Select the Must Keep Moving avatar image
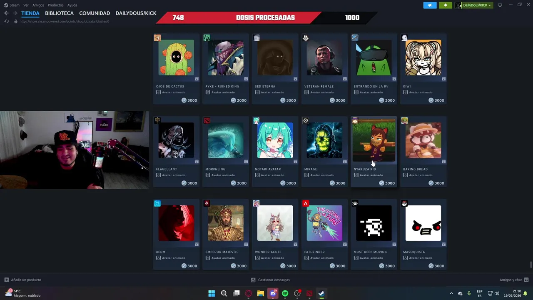The width and height of the screenshot is (533, 300). [374, 223]
